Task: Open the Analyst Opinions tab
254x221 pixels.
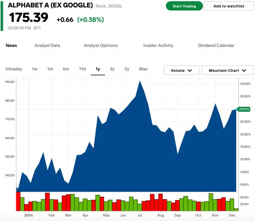Action: tap(101, 46)
